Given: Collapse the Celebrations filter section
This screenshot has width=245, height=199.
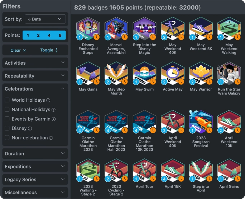Looking at the screenshot, I should point(35,89).
